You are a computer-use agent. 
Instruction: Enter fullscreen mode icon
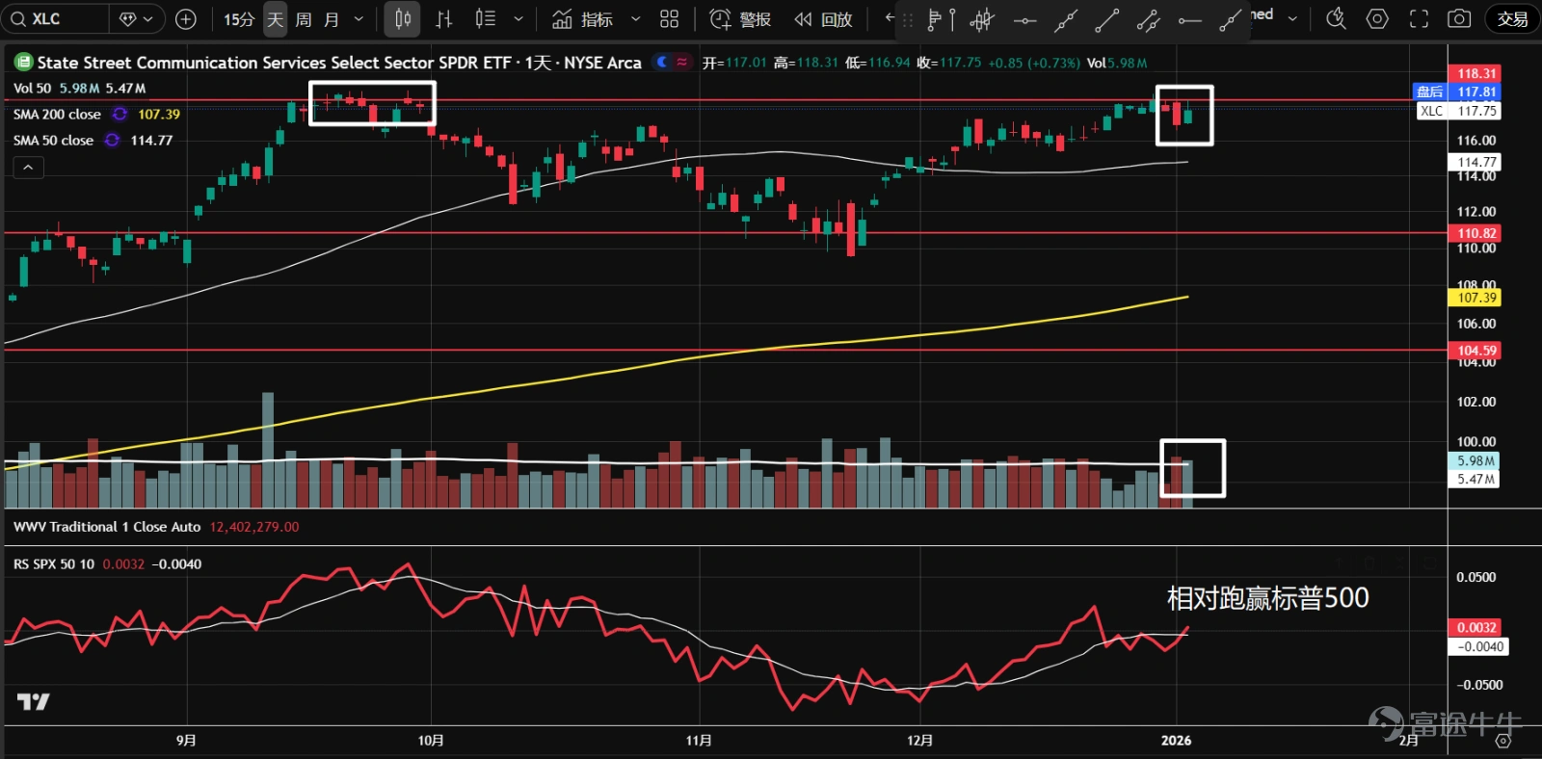click(1419, 18)
